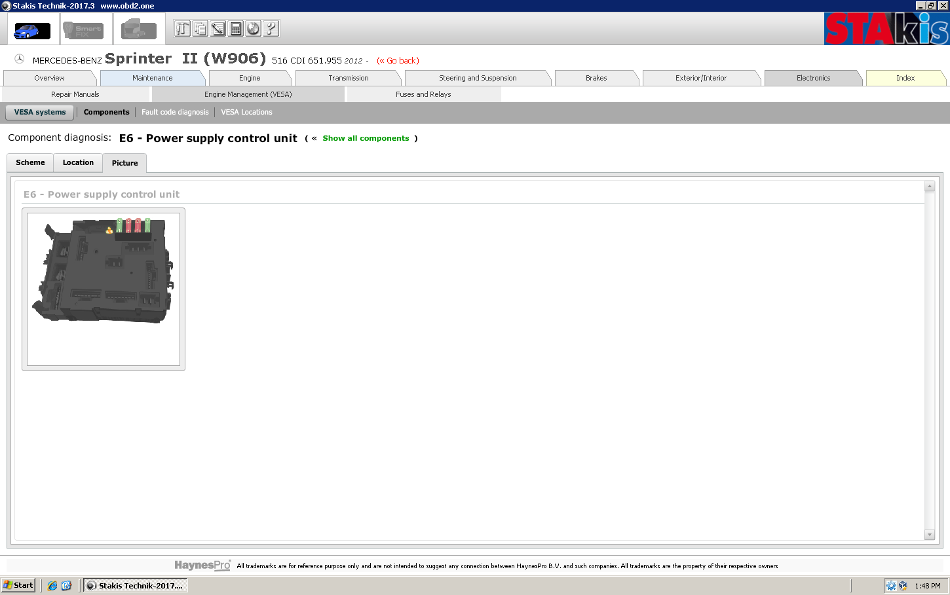Open the Electronics tab
Viewport: 950px width, 595px height.
[x=813, y=78]
